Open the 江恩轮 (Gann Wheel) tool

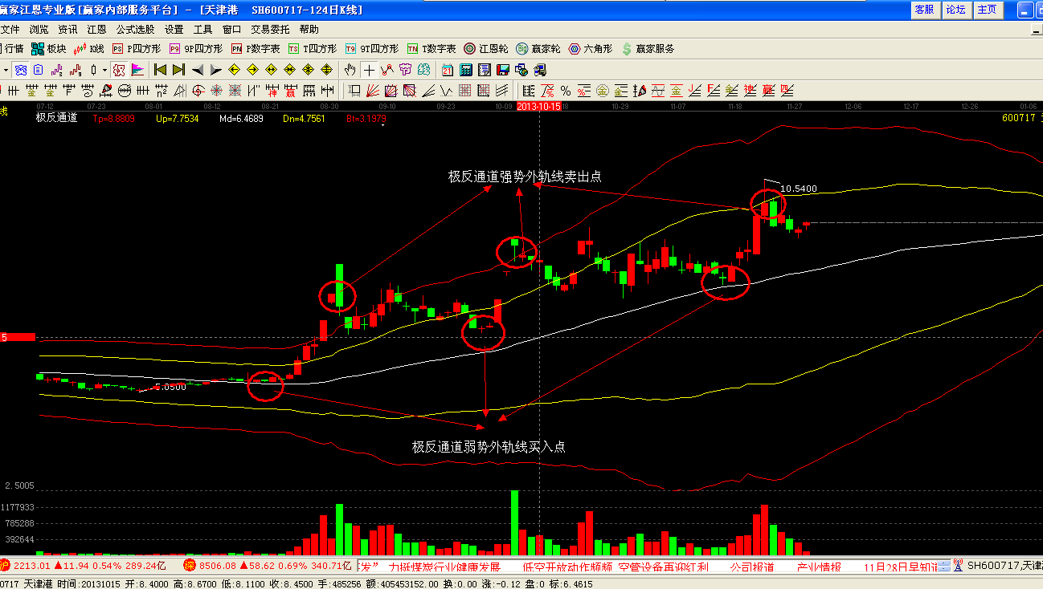pyautogui.click(x=486, y=49)
